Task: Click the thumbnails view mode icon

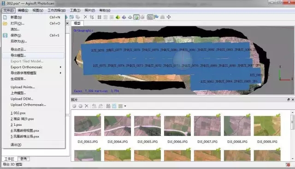Action: point(120,106)
